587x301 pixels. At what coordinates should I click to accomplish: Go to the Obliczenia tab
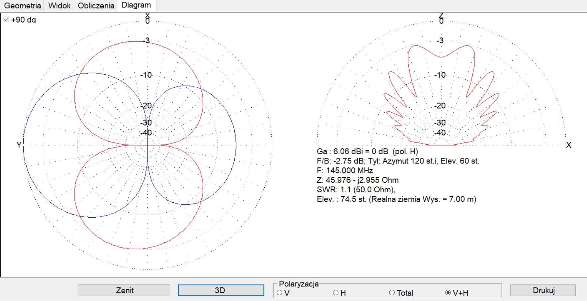coord(96,6)
